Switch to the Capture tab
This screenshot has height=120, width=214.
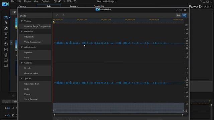click(22, 6)
